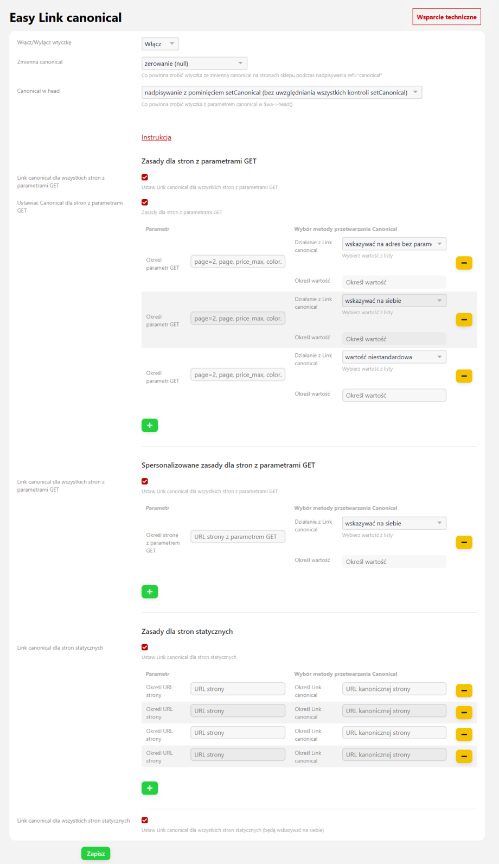This screenshot has height=864, width=499.
Task: Remove the last static page rule row
Action: [464, 757]
